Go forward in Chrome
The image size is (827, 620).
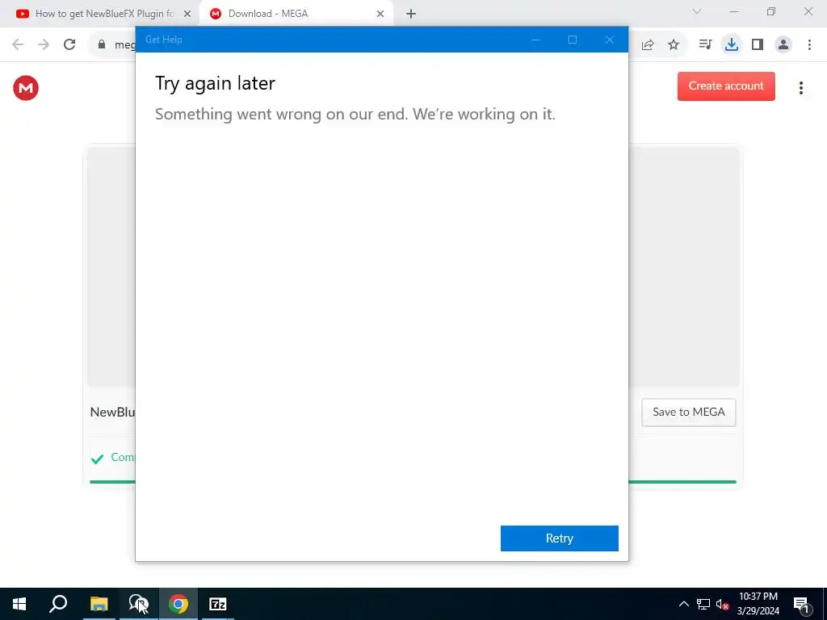coord(44,44)
